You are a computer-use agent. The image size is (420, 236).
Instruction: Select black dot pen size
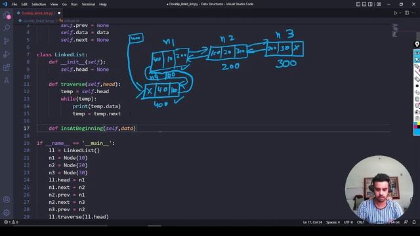pos(417,86)
